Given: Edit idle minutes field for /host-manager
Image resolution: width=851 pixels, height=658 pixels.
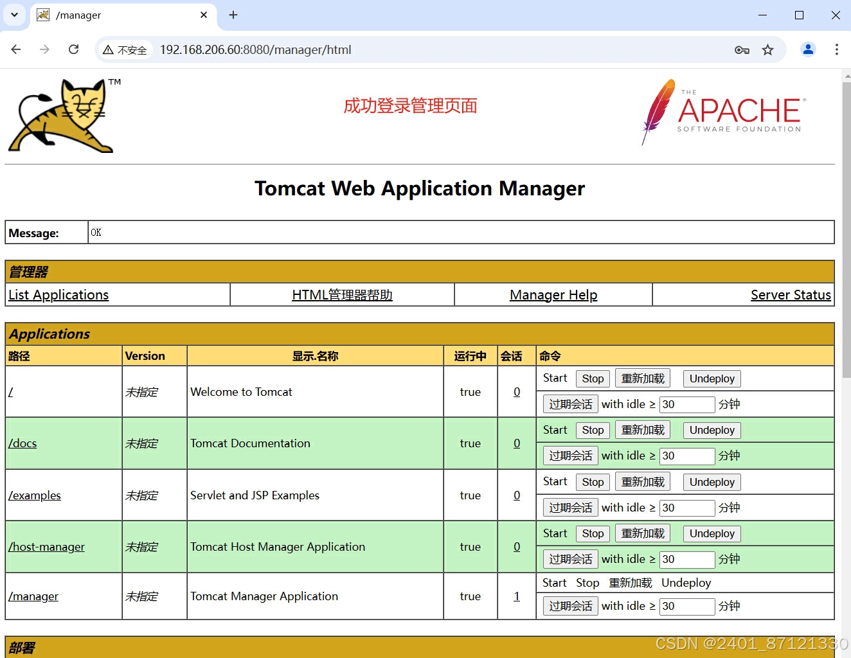Looking at the screenshot, I should (x=687, y=559).
